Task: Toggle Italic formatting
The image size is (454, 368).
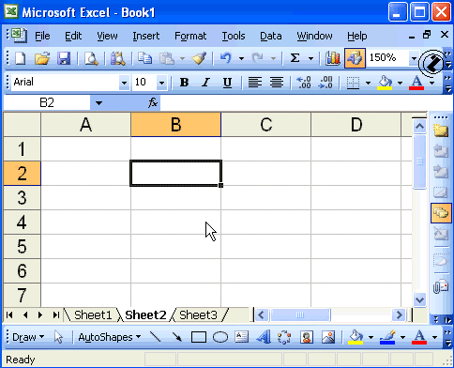Action: pyautogui.click(x=205, y=83)
